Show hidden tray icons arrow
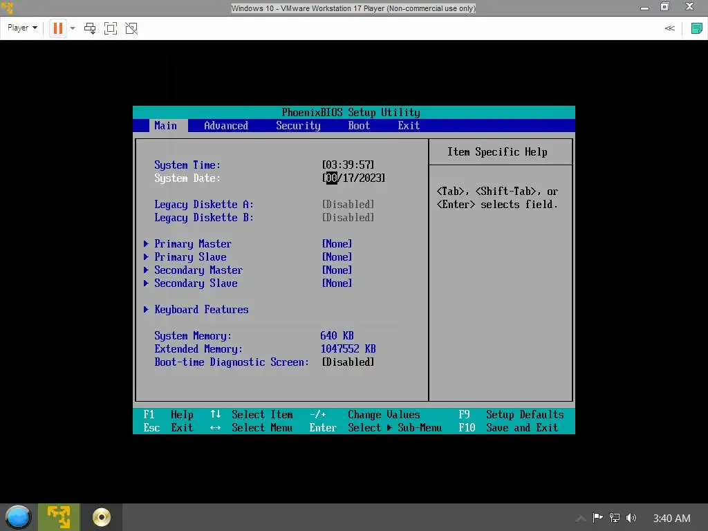The width and height of the screenshot is (708, 531). pos(581,519)
